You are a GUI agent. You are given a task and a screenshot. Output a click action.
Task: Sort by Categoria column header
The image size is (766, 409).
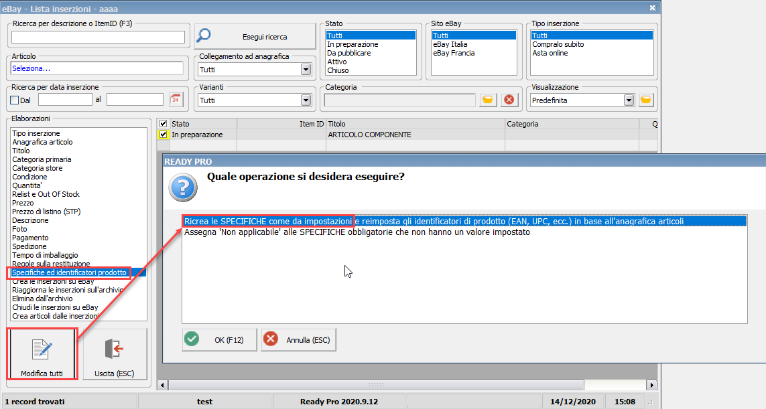click(x=572, y=123)
